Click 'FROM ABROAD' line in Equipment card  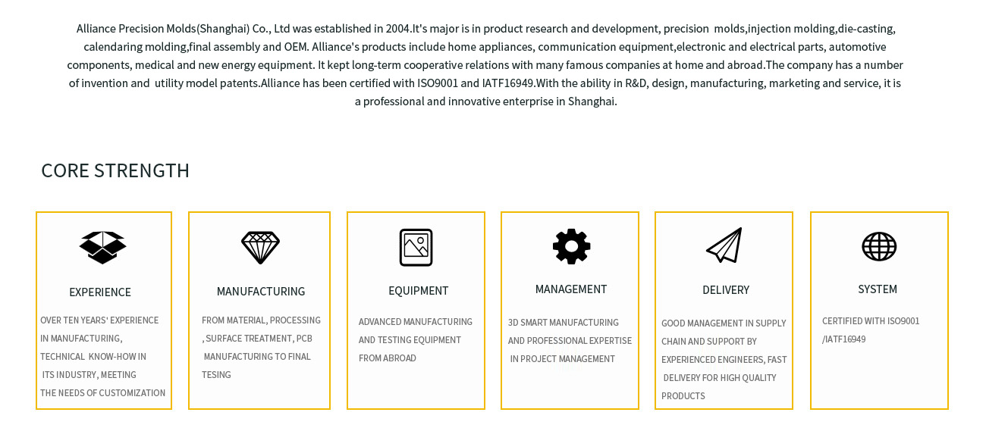click(x=388, y=358)
